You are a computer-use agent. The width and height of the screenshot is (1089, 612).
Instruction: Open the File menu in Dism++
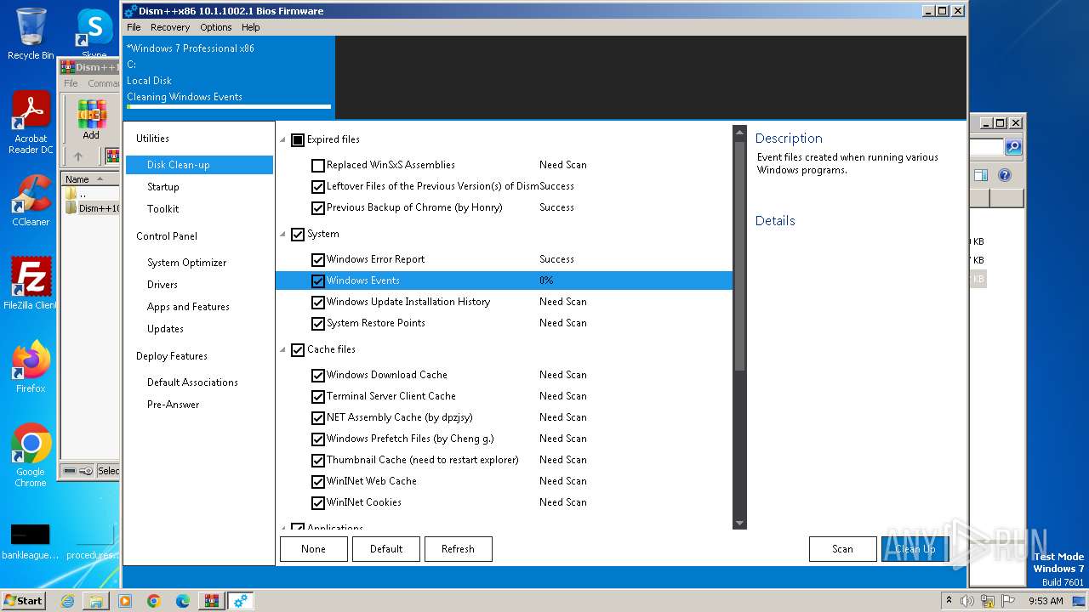click(x=134, y=27)
